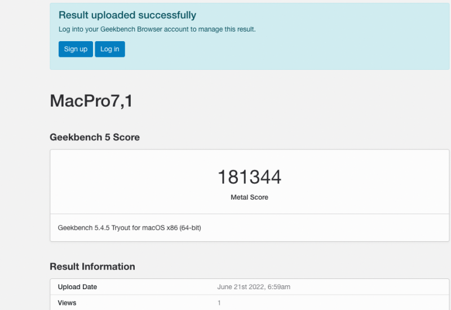This screenshot has width=451, height=310.
Task: Click the 'Geekbench 5.4.5 Tryout' version text
Action: pyautogui.click(x=95, y=228)
